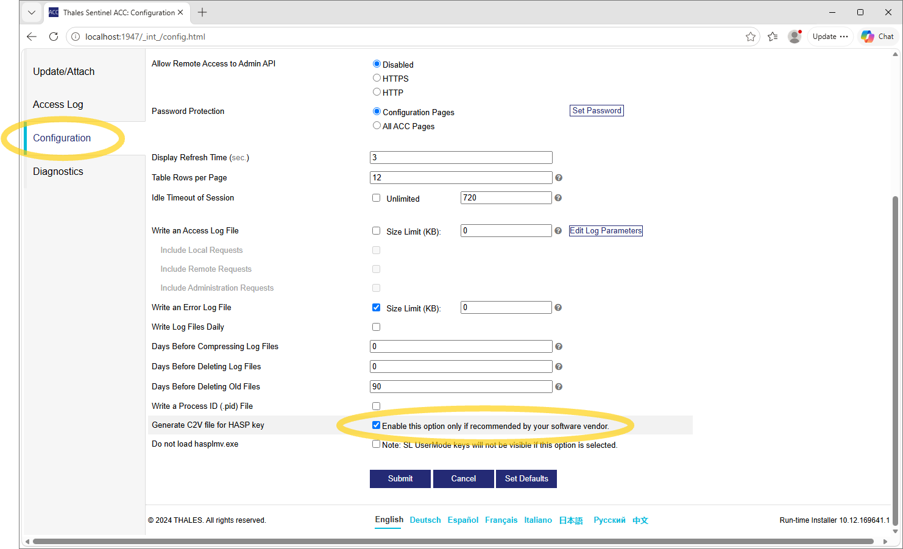Image resolution: width=903 pixels, height=549 pixels.
Task: Show help for Idle Timeout of Session
Action: 558,198
